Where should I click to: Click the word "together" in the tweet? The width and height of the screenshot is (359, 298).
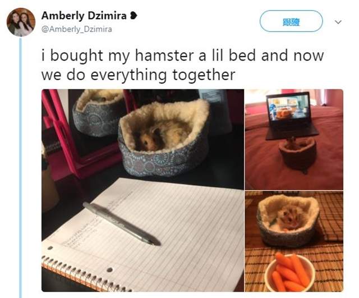204,75
